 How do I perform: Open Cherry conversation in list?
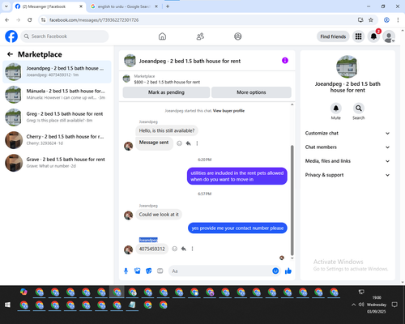click(x=57, y=140)
